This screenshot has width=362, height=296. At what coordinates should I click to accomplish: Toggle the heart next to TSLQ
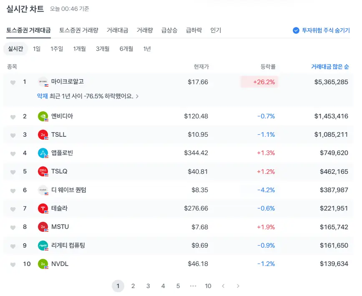pyautogui.click(x=13, y=172)
